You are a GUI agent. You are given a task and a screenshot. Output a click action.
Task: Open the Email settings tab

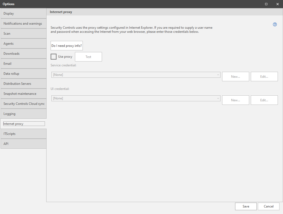pos(24,64)
